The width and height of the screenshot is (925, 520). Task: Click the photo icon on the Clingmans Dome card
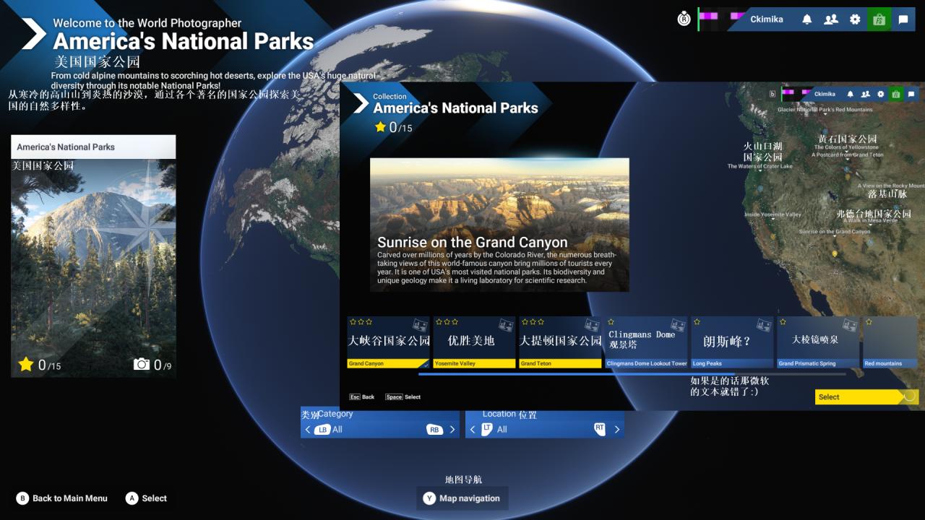click(x=678, y=325)
